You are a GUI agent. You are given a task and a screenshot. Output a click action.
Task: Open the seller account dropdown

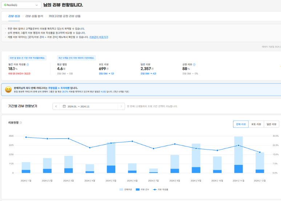(x=21, y=5)
